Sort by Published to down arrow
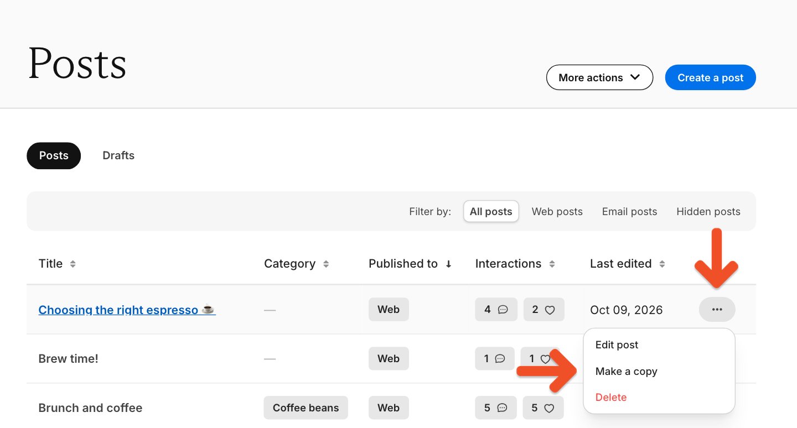The width and height of the screenshot is (797, 428). [448, 264]
